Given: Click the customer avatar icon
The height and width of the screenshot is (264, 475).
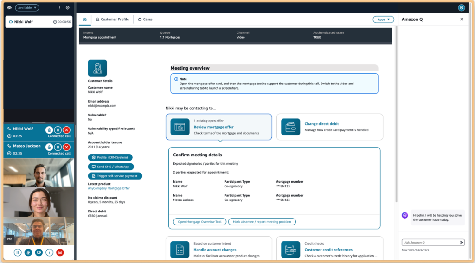Looking at the screenshot, I should point(97,68).
